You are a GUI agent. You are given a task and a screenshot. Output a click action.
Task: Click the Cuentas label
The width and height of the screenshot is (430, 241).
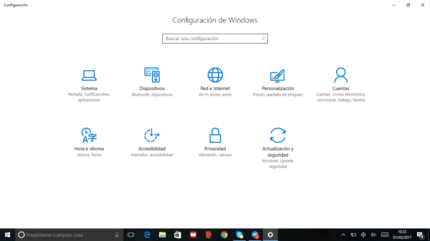coord(341,88)
